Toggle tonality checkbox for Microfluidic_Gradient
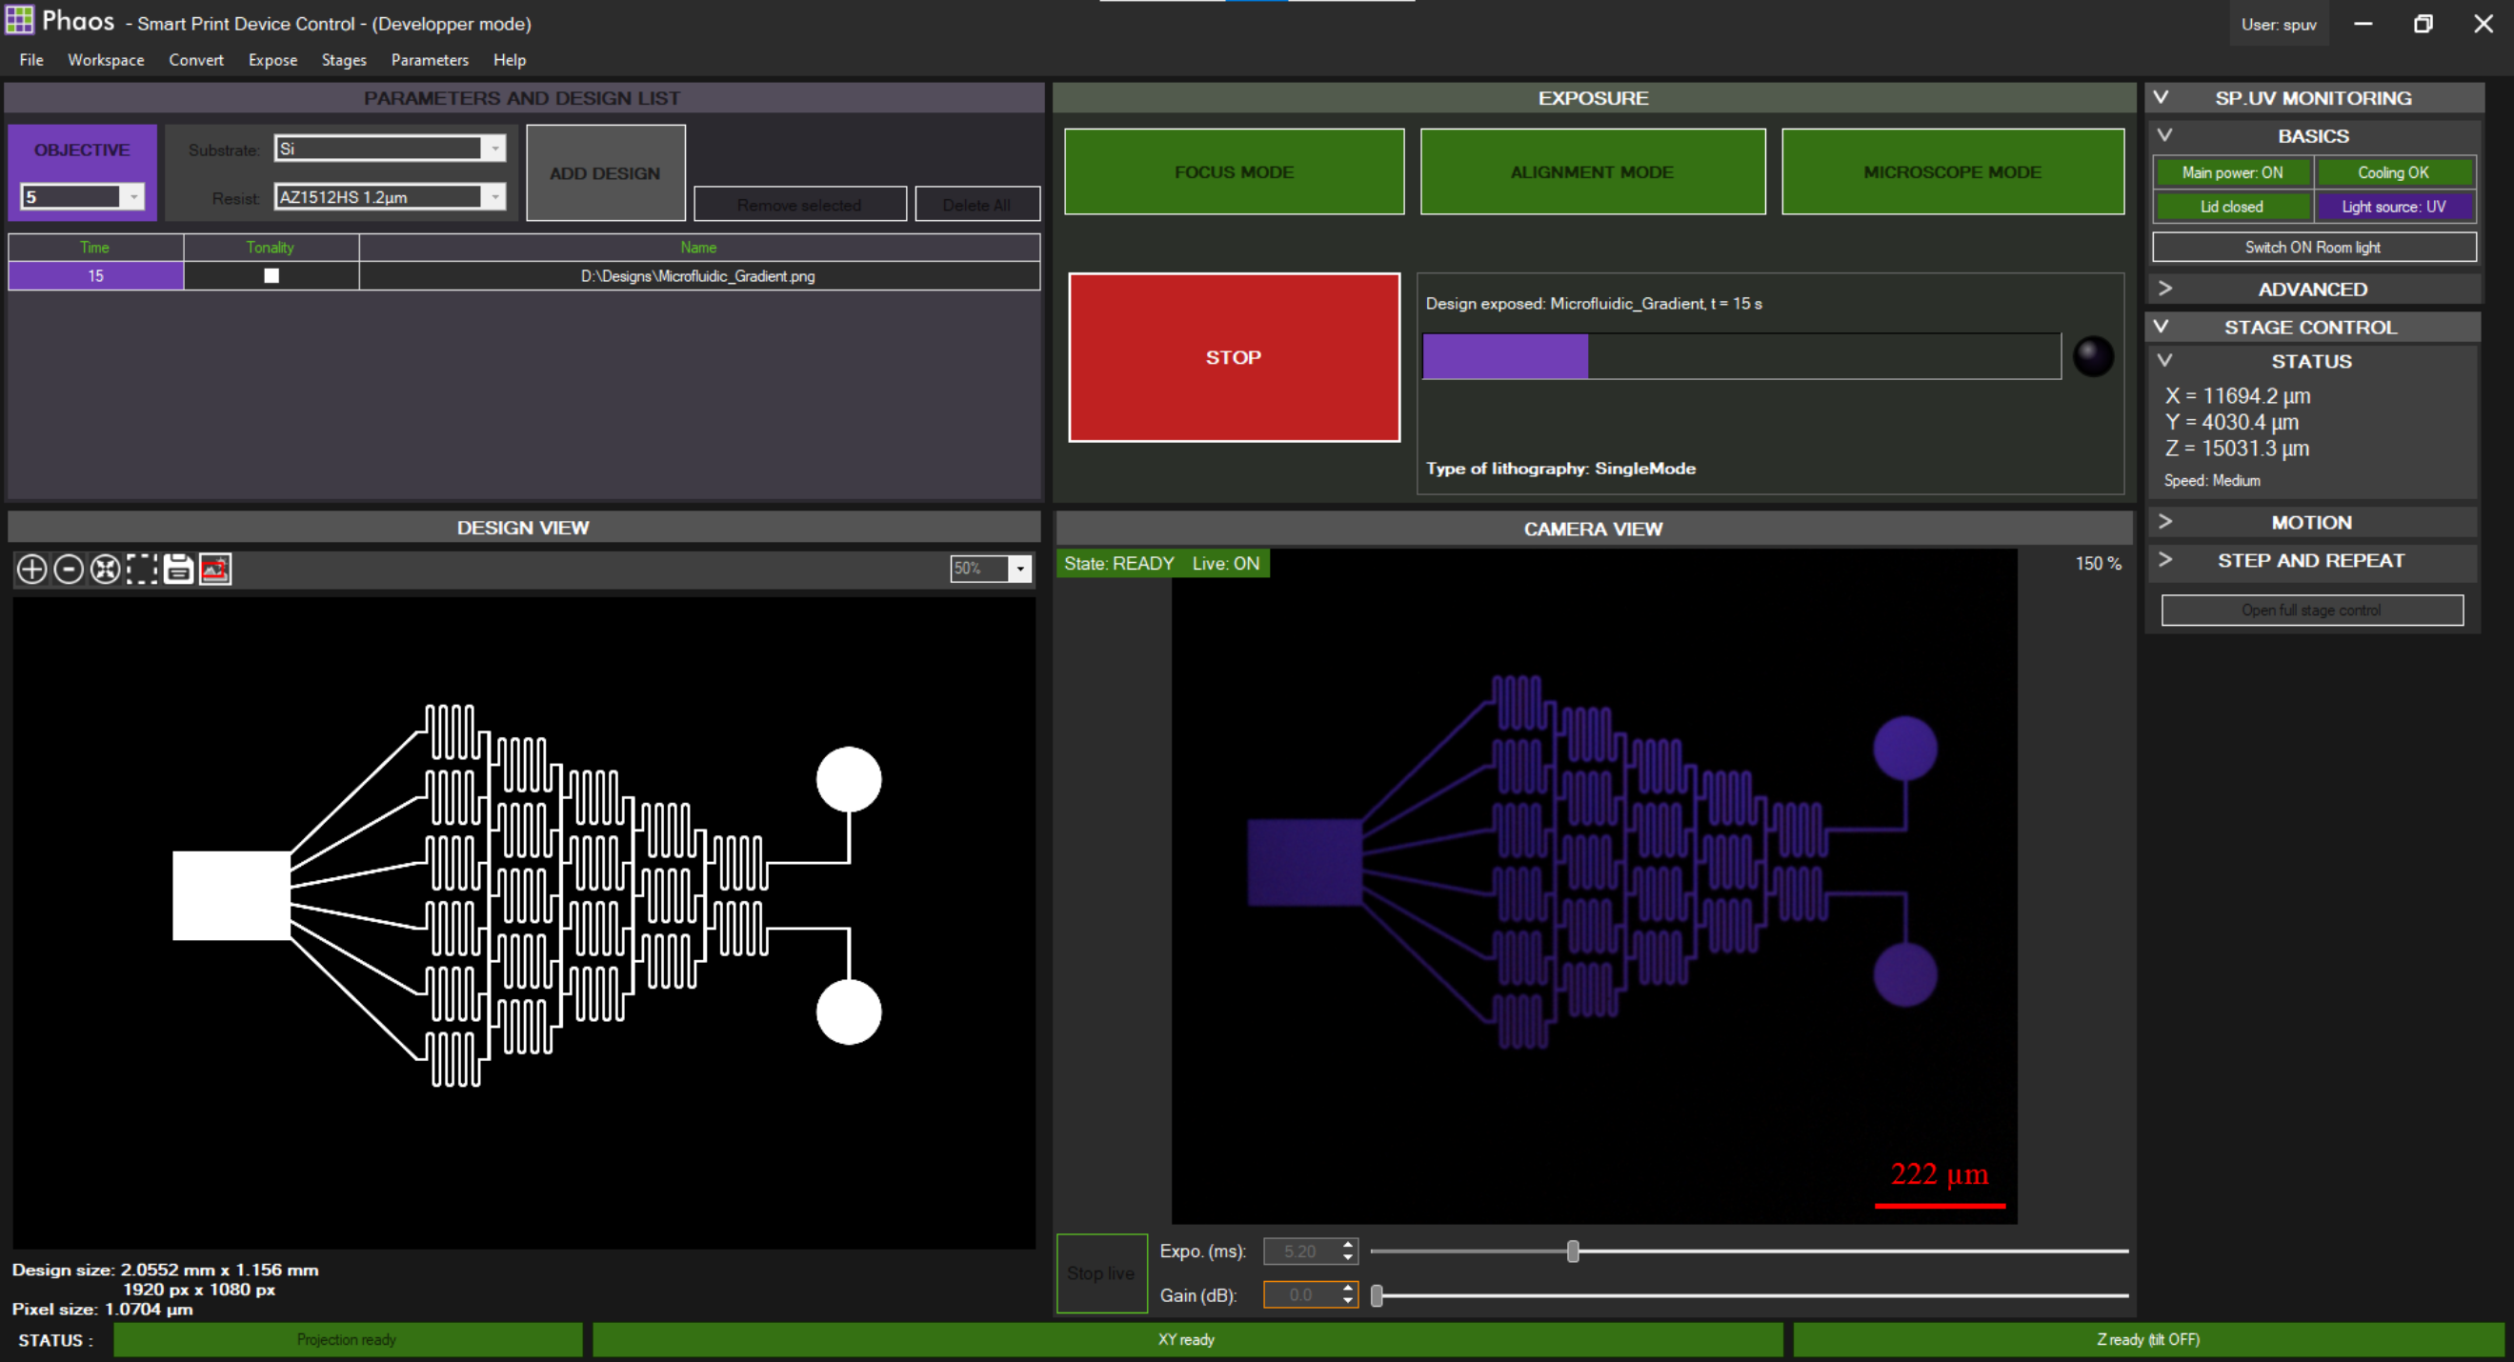 (x=272, y=276)
